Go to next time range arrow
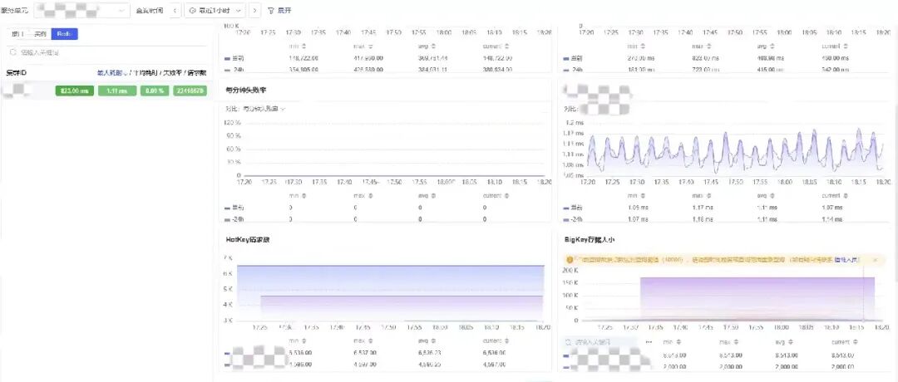 (x=255, y=11)
